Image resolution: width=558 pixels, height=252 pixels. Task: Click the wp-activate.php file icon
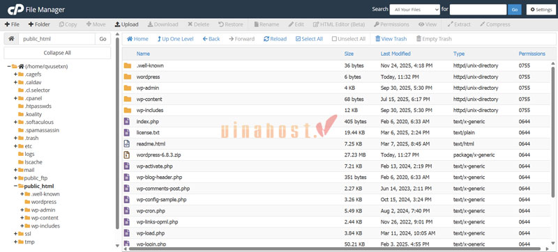[127, 166]
